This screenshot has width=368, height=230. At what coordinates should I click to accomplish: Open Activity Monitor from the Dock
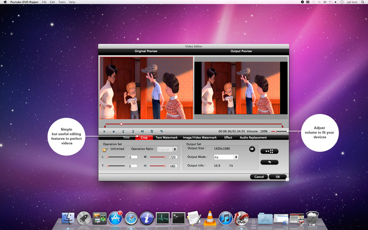pos(163,218)
